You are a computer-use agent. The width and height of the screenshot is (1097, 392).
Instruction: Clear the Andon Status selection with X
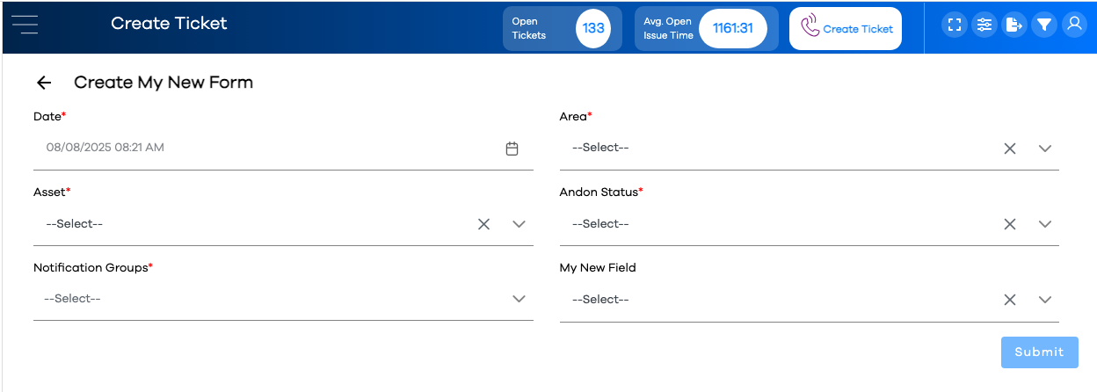(x=1010, y=224)
